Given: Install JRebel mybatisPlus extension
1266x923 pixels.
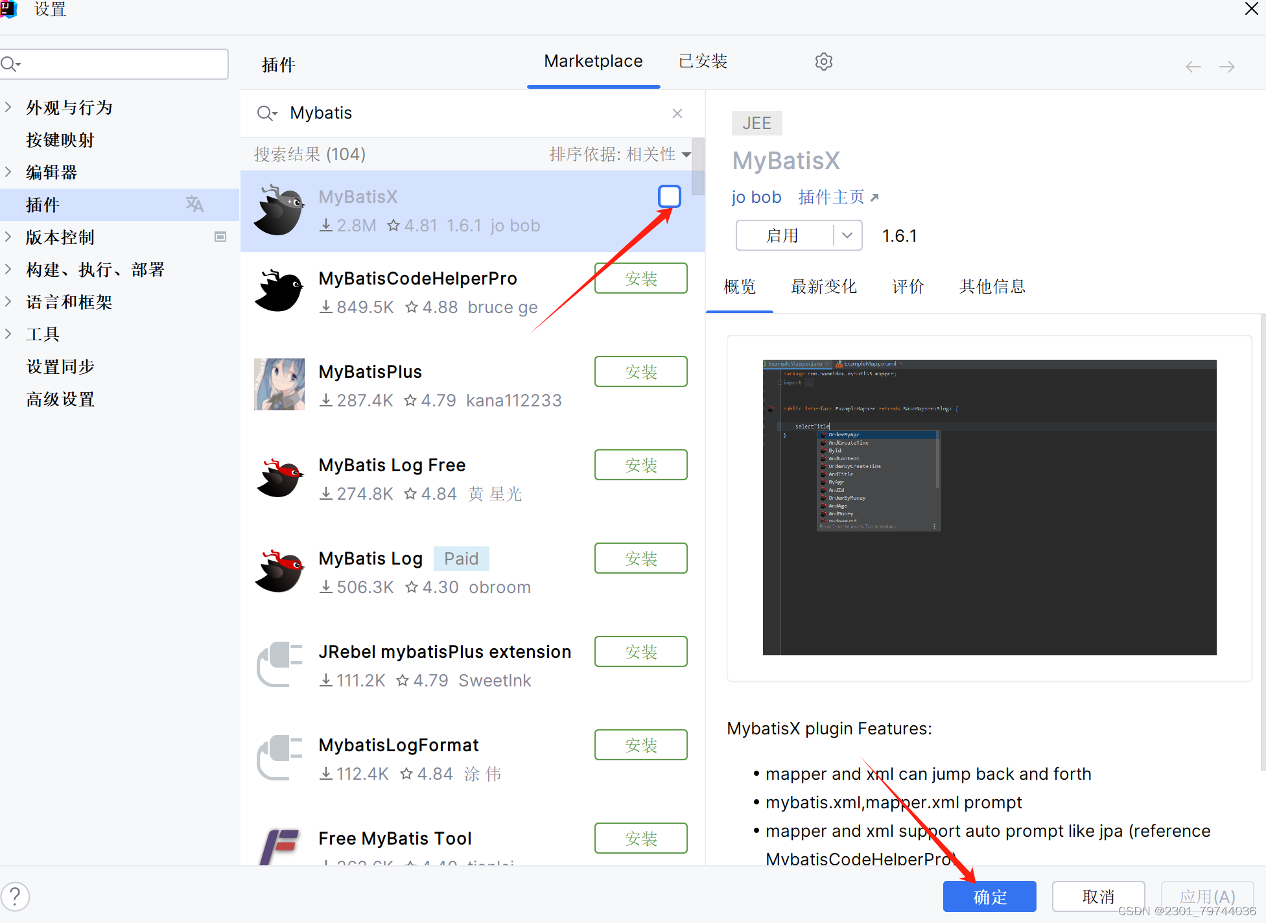Looking at the screenshot, I should click(641, 651).
